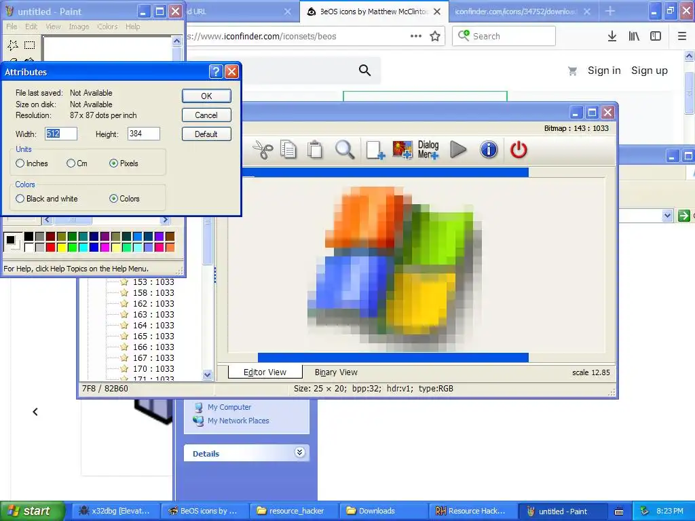695x521 pixels.
Task: Click the Add image resource icon
Action: click(402, 150)
